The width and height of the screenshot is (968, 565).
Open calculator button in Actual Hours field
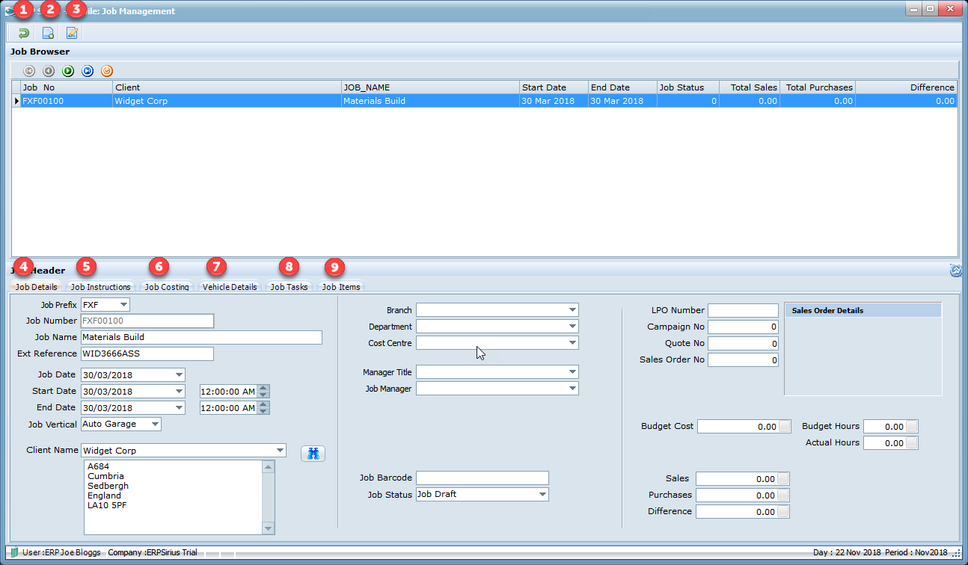tap(913, 443)
